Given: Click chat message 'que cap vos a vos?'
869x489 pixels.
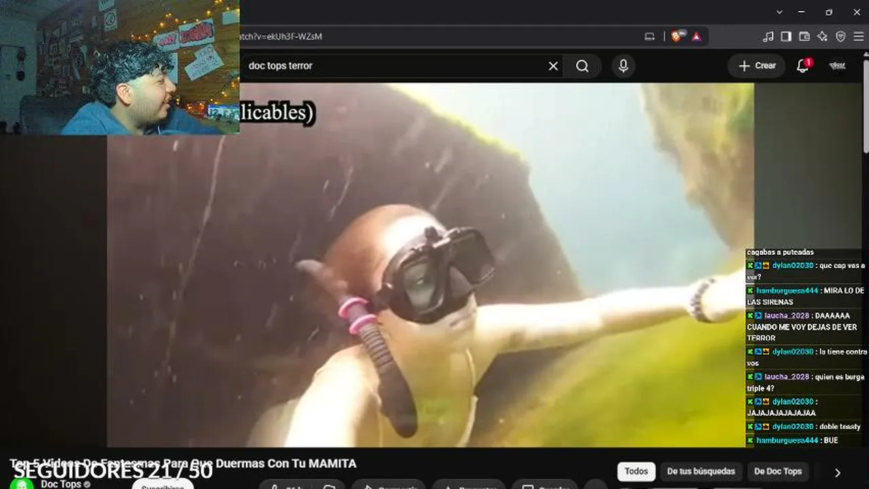Looking at the screenshot, I should click(805, 271).
